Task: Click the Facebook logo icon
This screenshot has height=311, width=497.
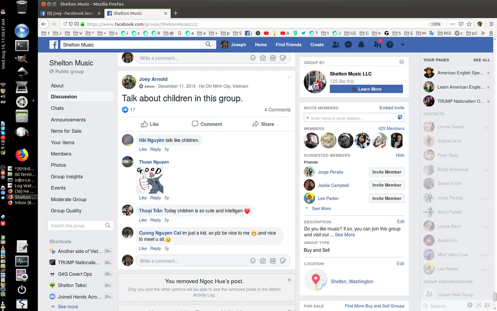Action: point(54,45)
